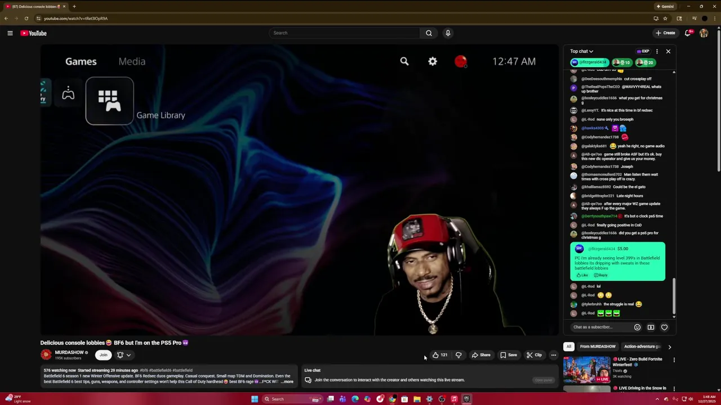Viewport: 721px width, 405px height.
Task: Dislike the livestream with thumbs down
Action: coord(459,355)
